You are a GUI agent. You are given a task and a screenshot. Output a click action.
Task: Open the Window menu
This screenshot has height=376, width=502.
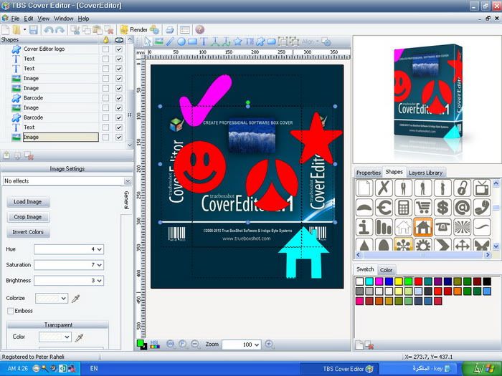pyautogui.click(x=63, y=19)
